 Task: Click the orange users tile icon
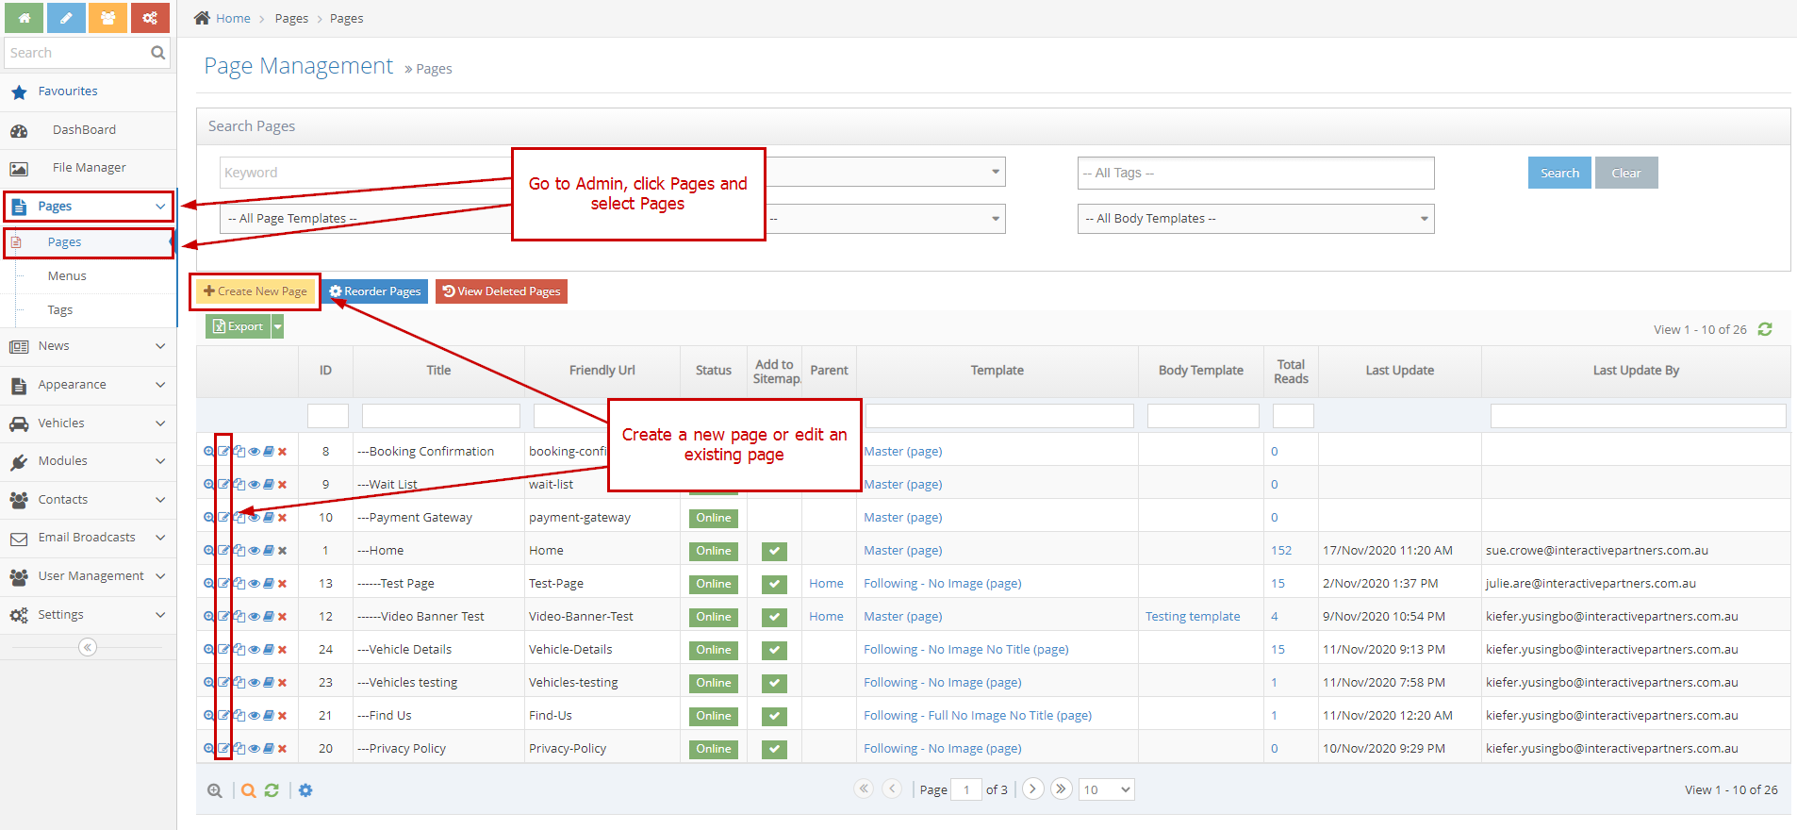(x=107, y=18)
